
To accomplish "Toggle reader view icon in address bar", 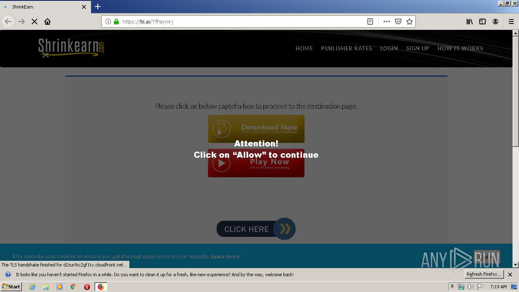I will pos(370,21).
